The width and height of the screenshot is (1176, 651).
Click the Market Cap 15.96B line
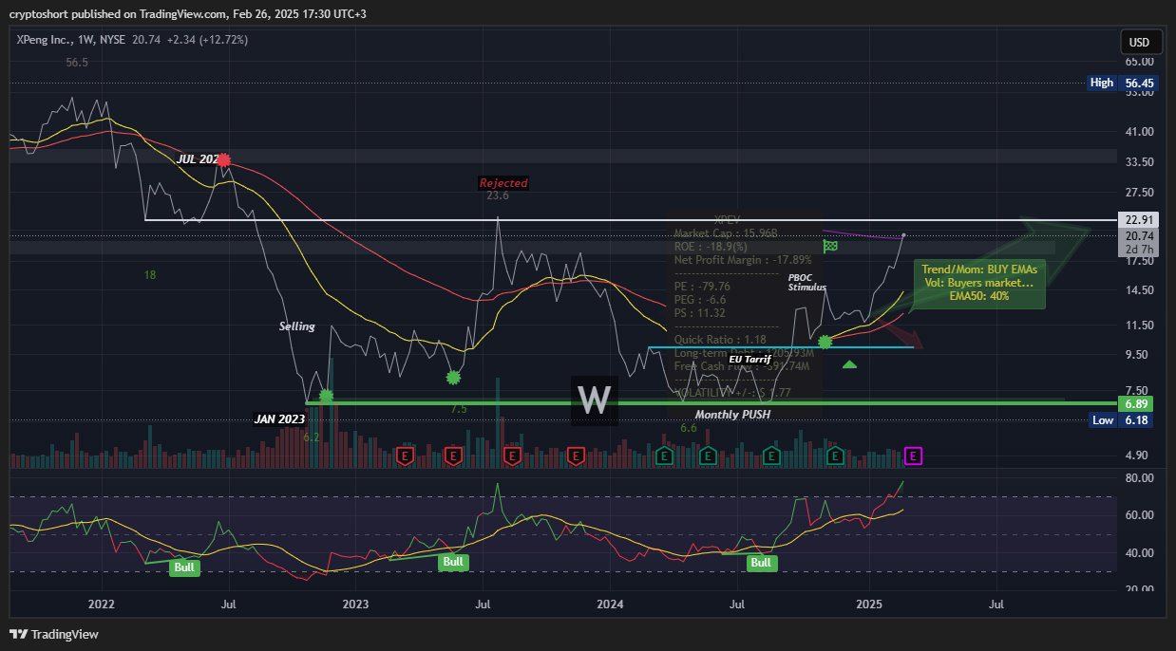tap(726, 232)
